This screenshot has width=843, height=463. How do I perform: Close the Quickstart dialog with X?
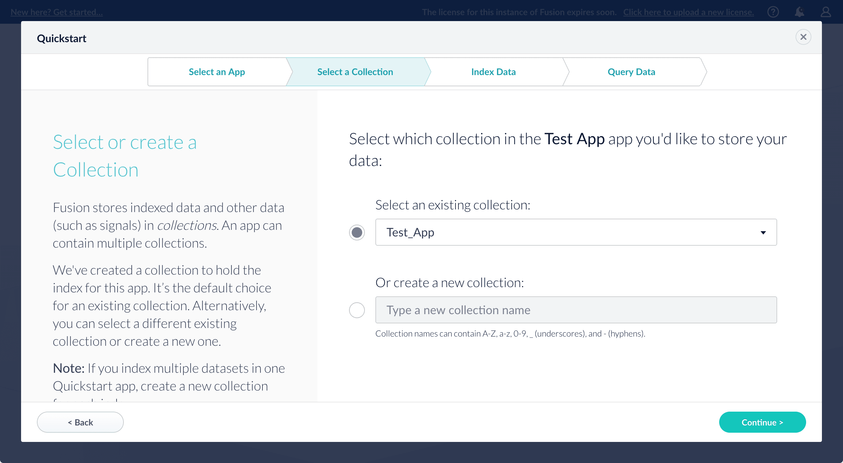pyautogui.click(x=803, y=37)
